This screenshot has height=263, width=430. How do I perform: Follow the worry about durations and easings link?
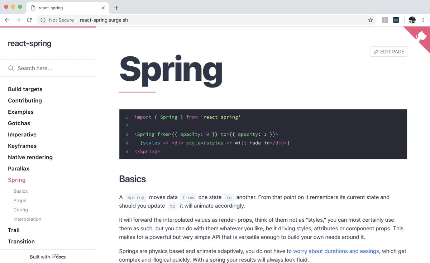[x=336, y=251]
